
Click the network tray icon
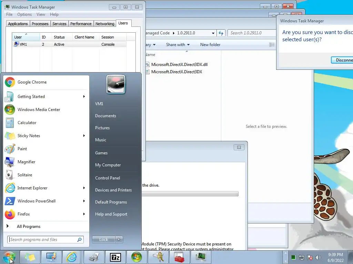302,257
